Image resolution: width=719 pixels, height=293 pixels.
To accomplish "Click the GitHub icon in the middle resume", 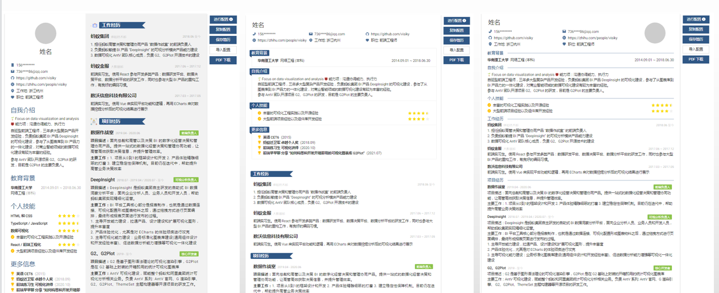I will (367, 34).
